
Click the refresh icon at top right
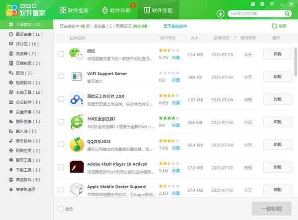274,26
